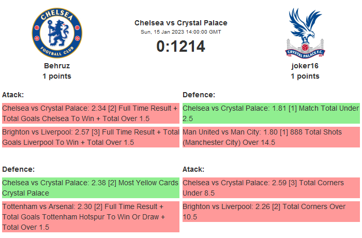
Task: Click the 0:1214 score display
Action: pos(180,47)
